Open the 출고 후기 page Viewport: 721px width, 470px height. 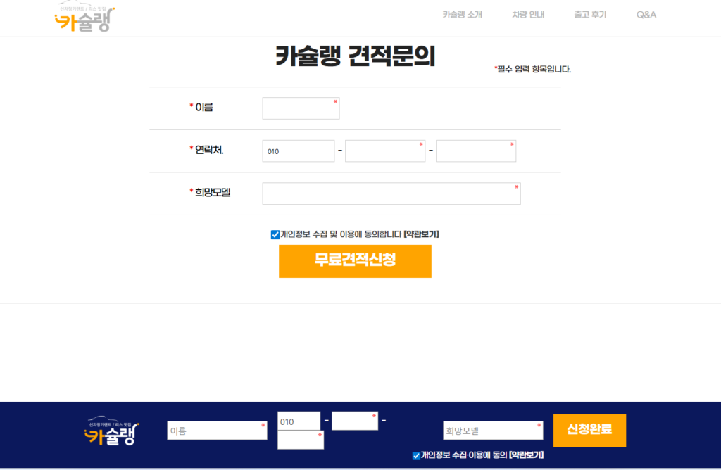click(x=590, y=15)
